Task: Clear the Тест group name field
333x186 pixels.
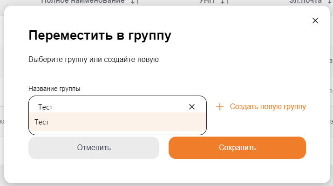Action: 192,107
